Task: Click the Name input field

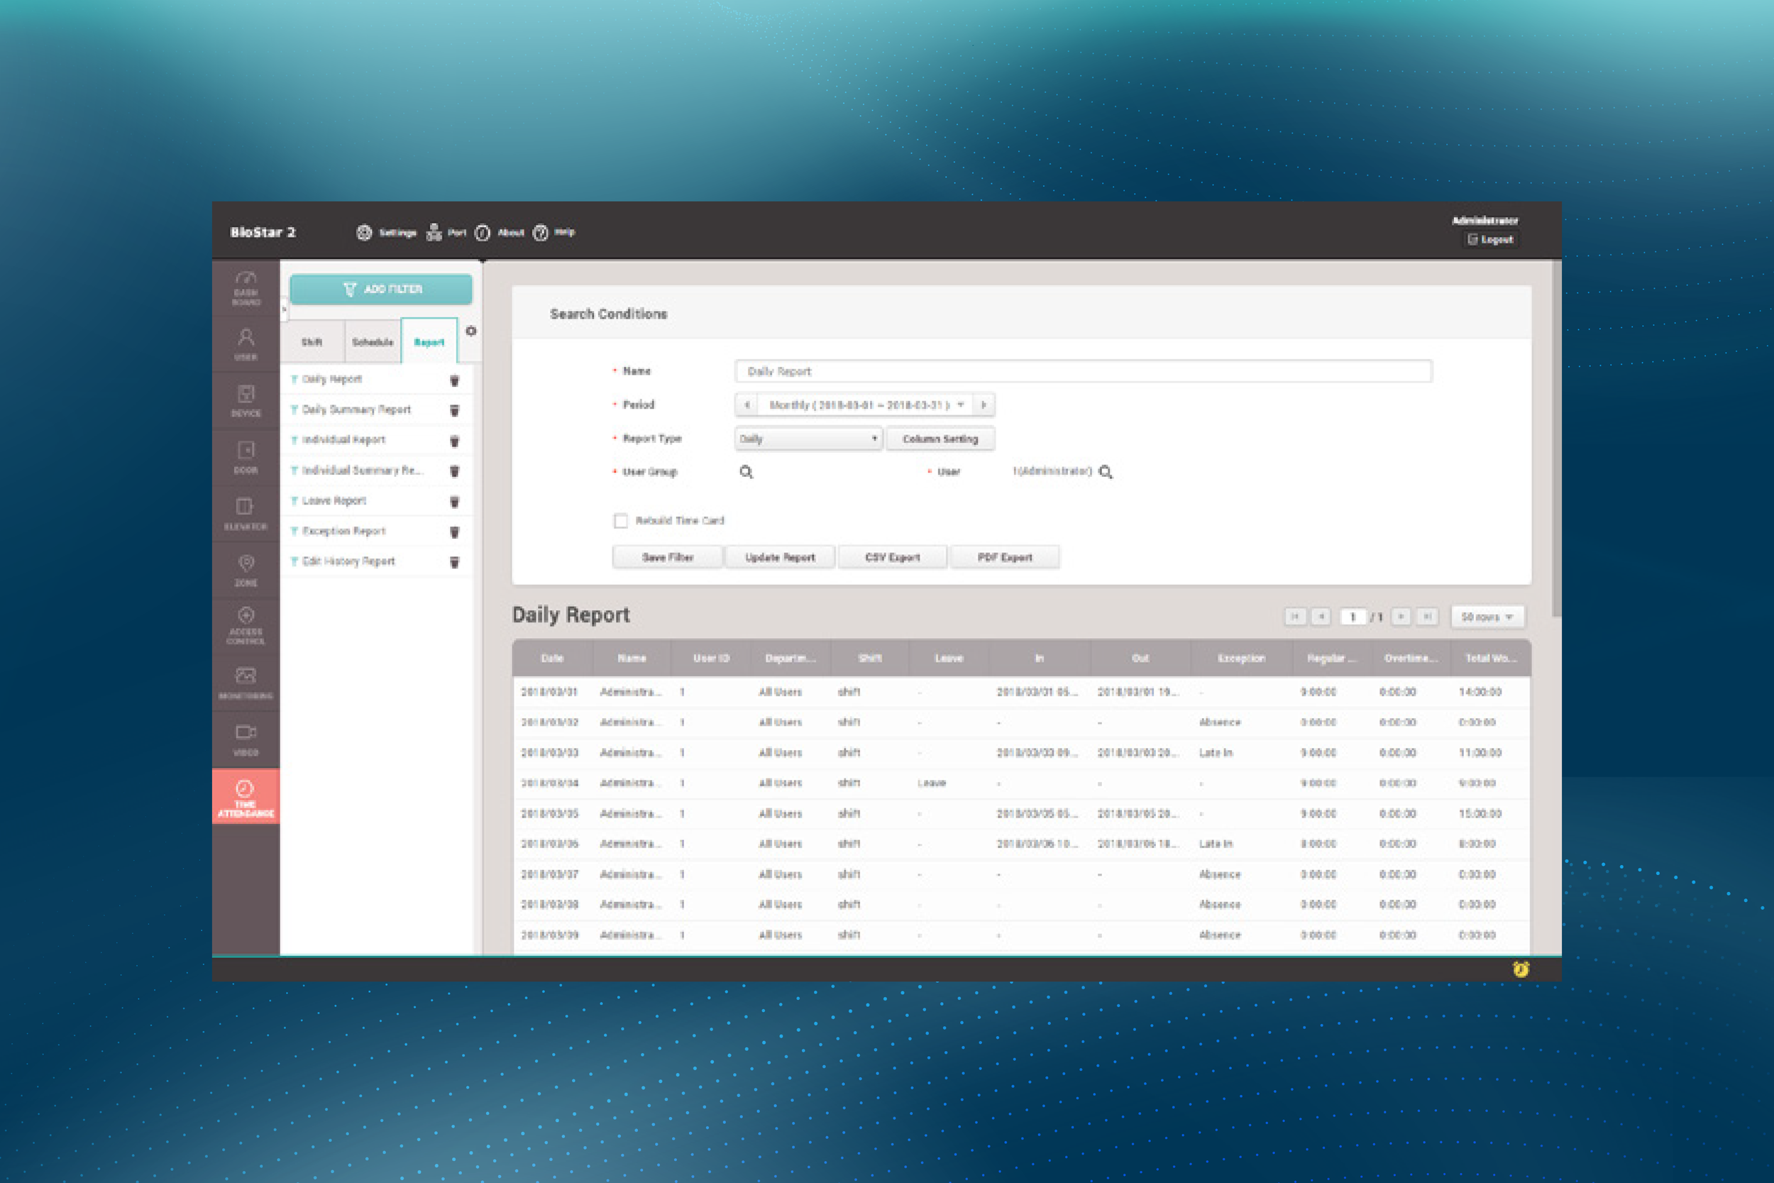Action: pos(1083,371)
